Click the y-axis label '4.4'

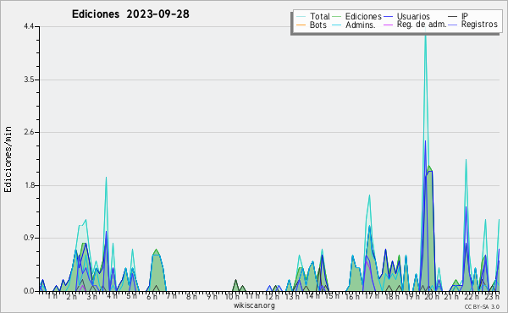pos(29,26)
